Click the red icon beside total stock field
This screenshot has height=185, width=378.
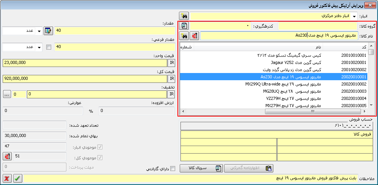[7, 156]
